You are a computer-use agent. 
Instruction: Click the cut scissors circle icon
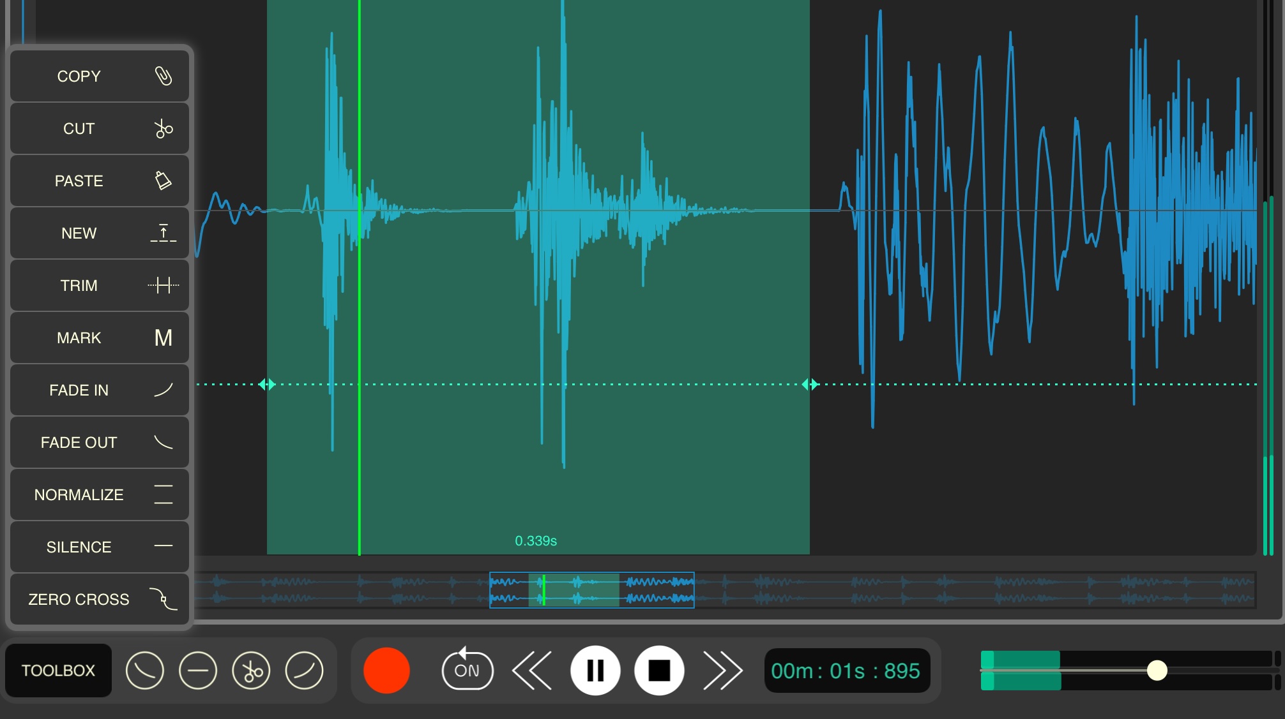click(x=251, y=671)
